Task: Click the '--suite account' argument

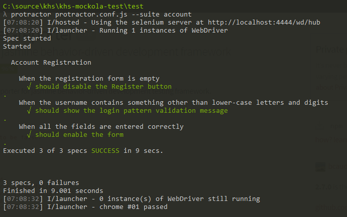Action: point(162,15)
